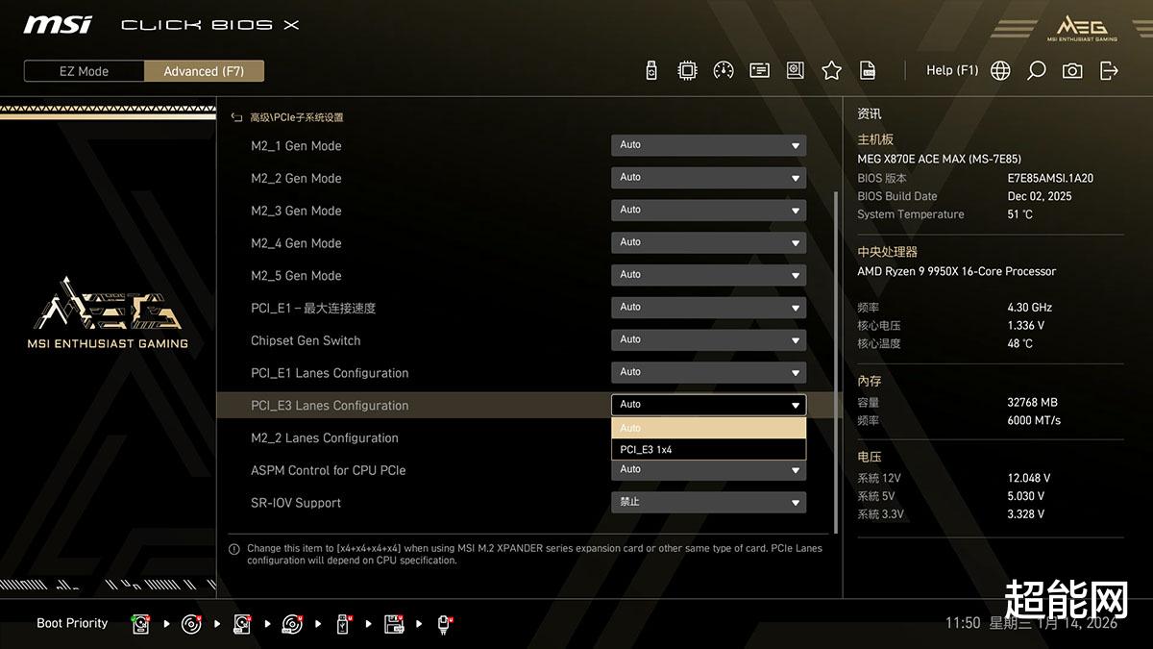Select first boot device hard disk icon

pyautogui.click(x=141, y=624)
